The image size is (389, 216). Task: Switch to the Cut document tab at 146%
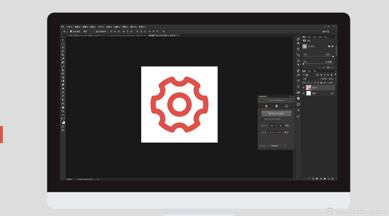(x=85, y=36)
